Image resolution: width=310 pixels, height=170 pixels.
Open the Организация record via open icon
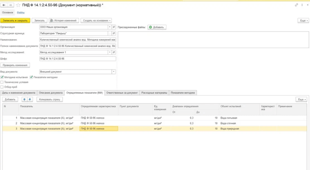pos(114,27)
